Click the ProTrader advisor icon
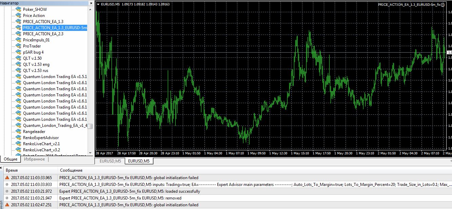Viewport: 452px width, 209px height. [x=18, y=46]
